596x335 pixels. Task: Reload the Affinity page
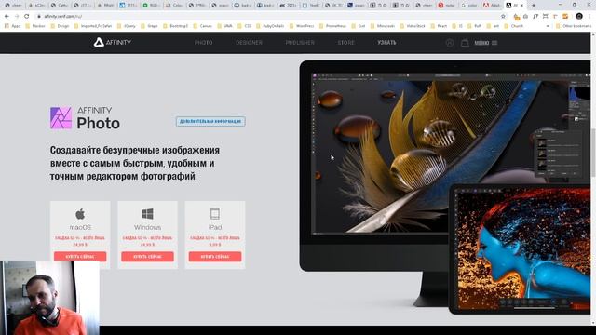click(27, 17)
